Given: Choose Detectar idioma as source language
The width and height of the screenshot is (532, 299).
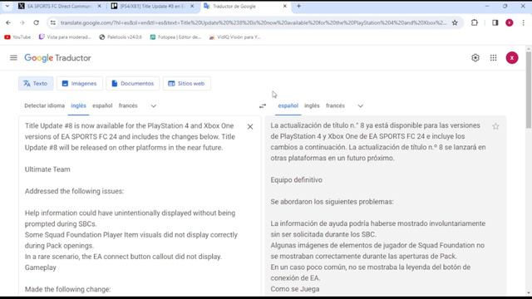Looking at the screenshot, I should tap(44, 105).
